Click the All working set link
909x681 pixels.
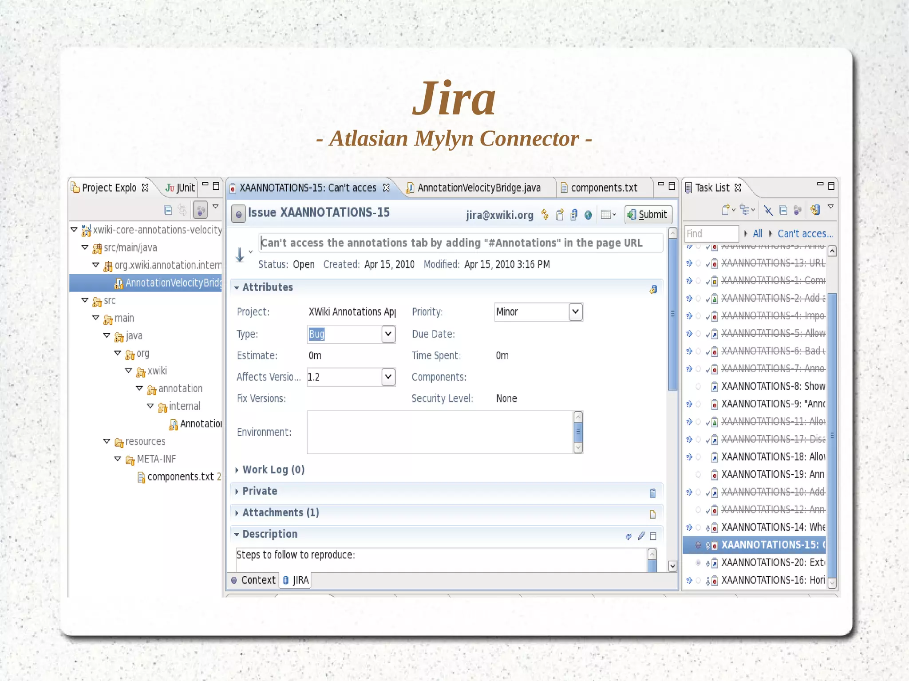(x=757, y=233)
